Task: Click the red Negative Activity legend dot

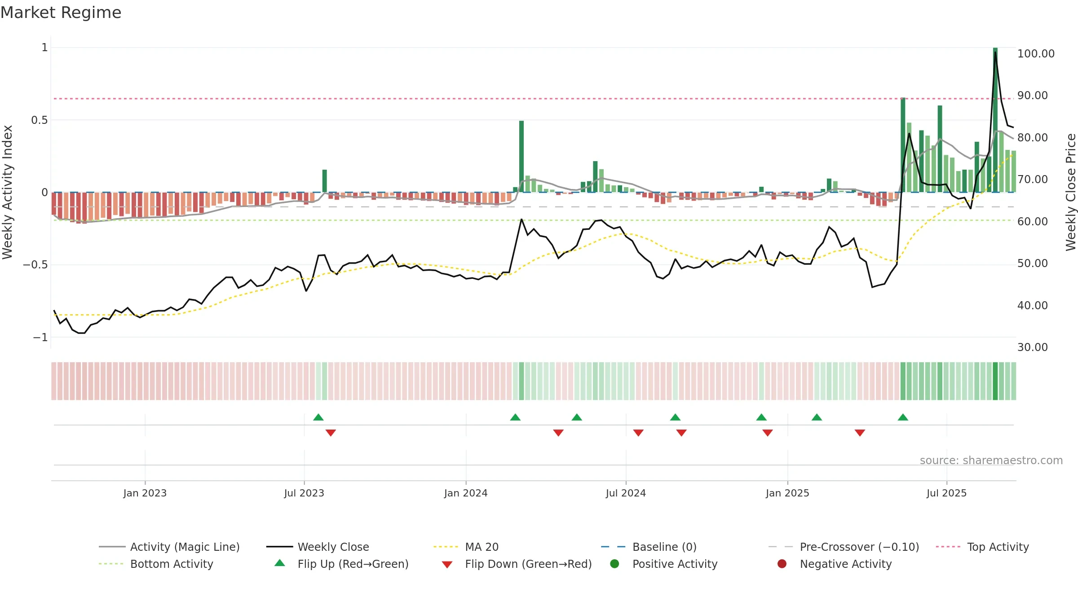Action: point(782,563)
